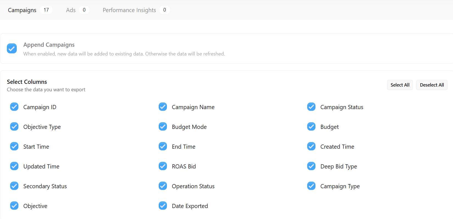Uncheck the Secondary Status checkbox
Screen dimensions: 453x219
(14, 186)
